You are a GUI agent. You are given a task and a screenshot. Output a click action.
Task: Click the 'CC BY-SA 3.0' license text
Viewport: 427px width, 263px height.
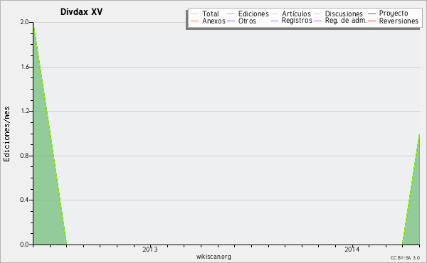pos(405,257)
